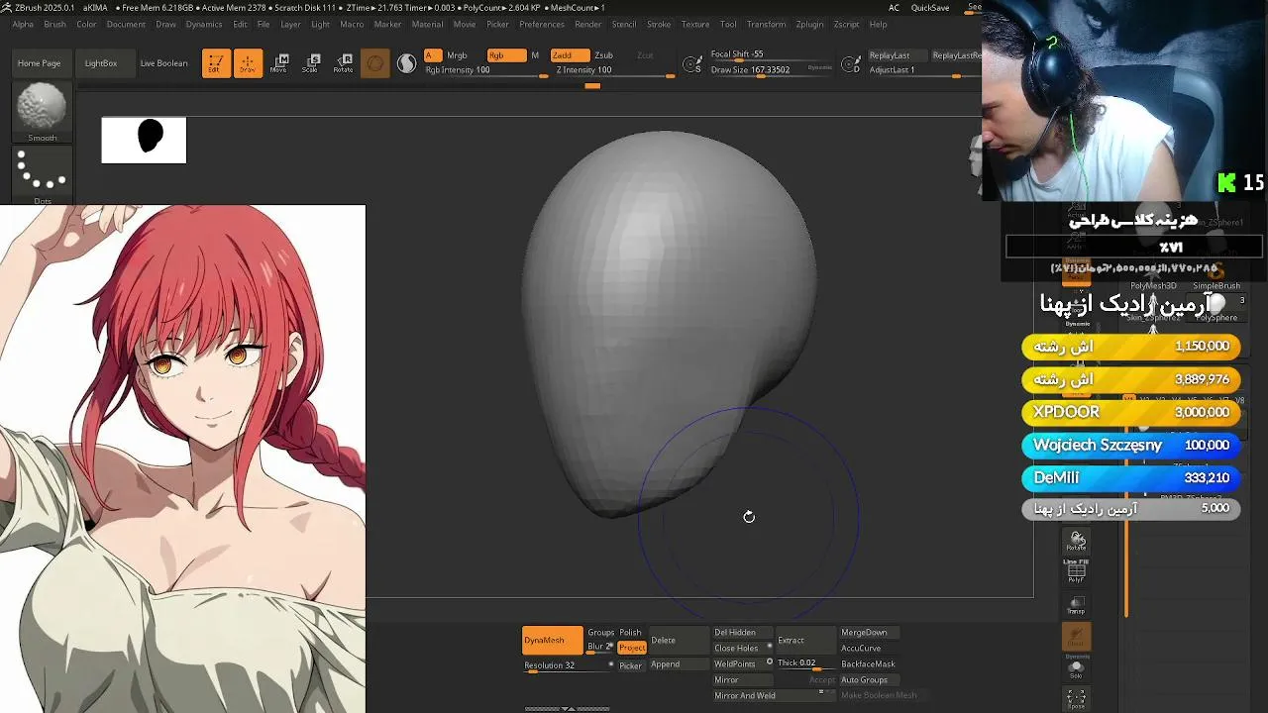Click the Draw Size D brush icon
The width and height of the screenshot is (1268, 713).
pyautogui.click(x=850, y=64)
